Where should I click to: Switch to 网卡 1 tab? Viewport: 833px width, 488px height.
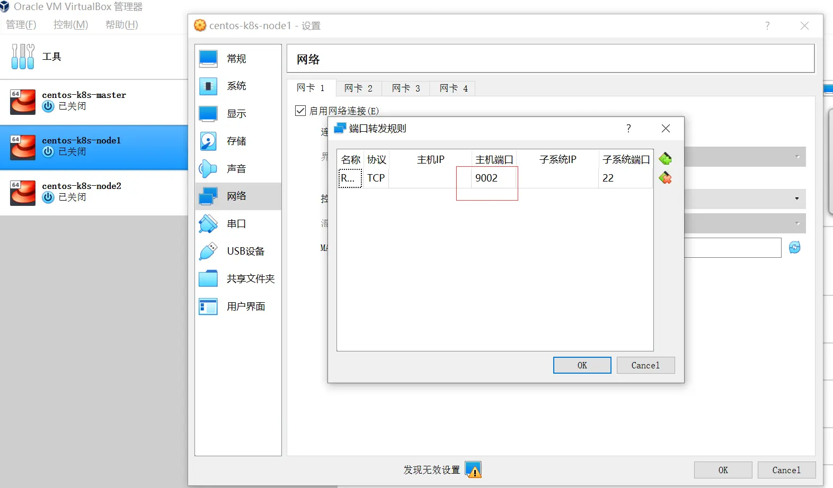[311, 88]
